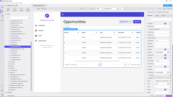Click the Search input field

coord(102,27)
